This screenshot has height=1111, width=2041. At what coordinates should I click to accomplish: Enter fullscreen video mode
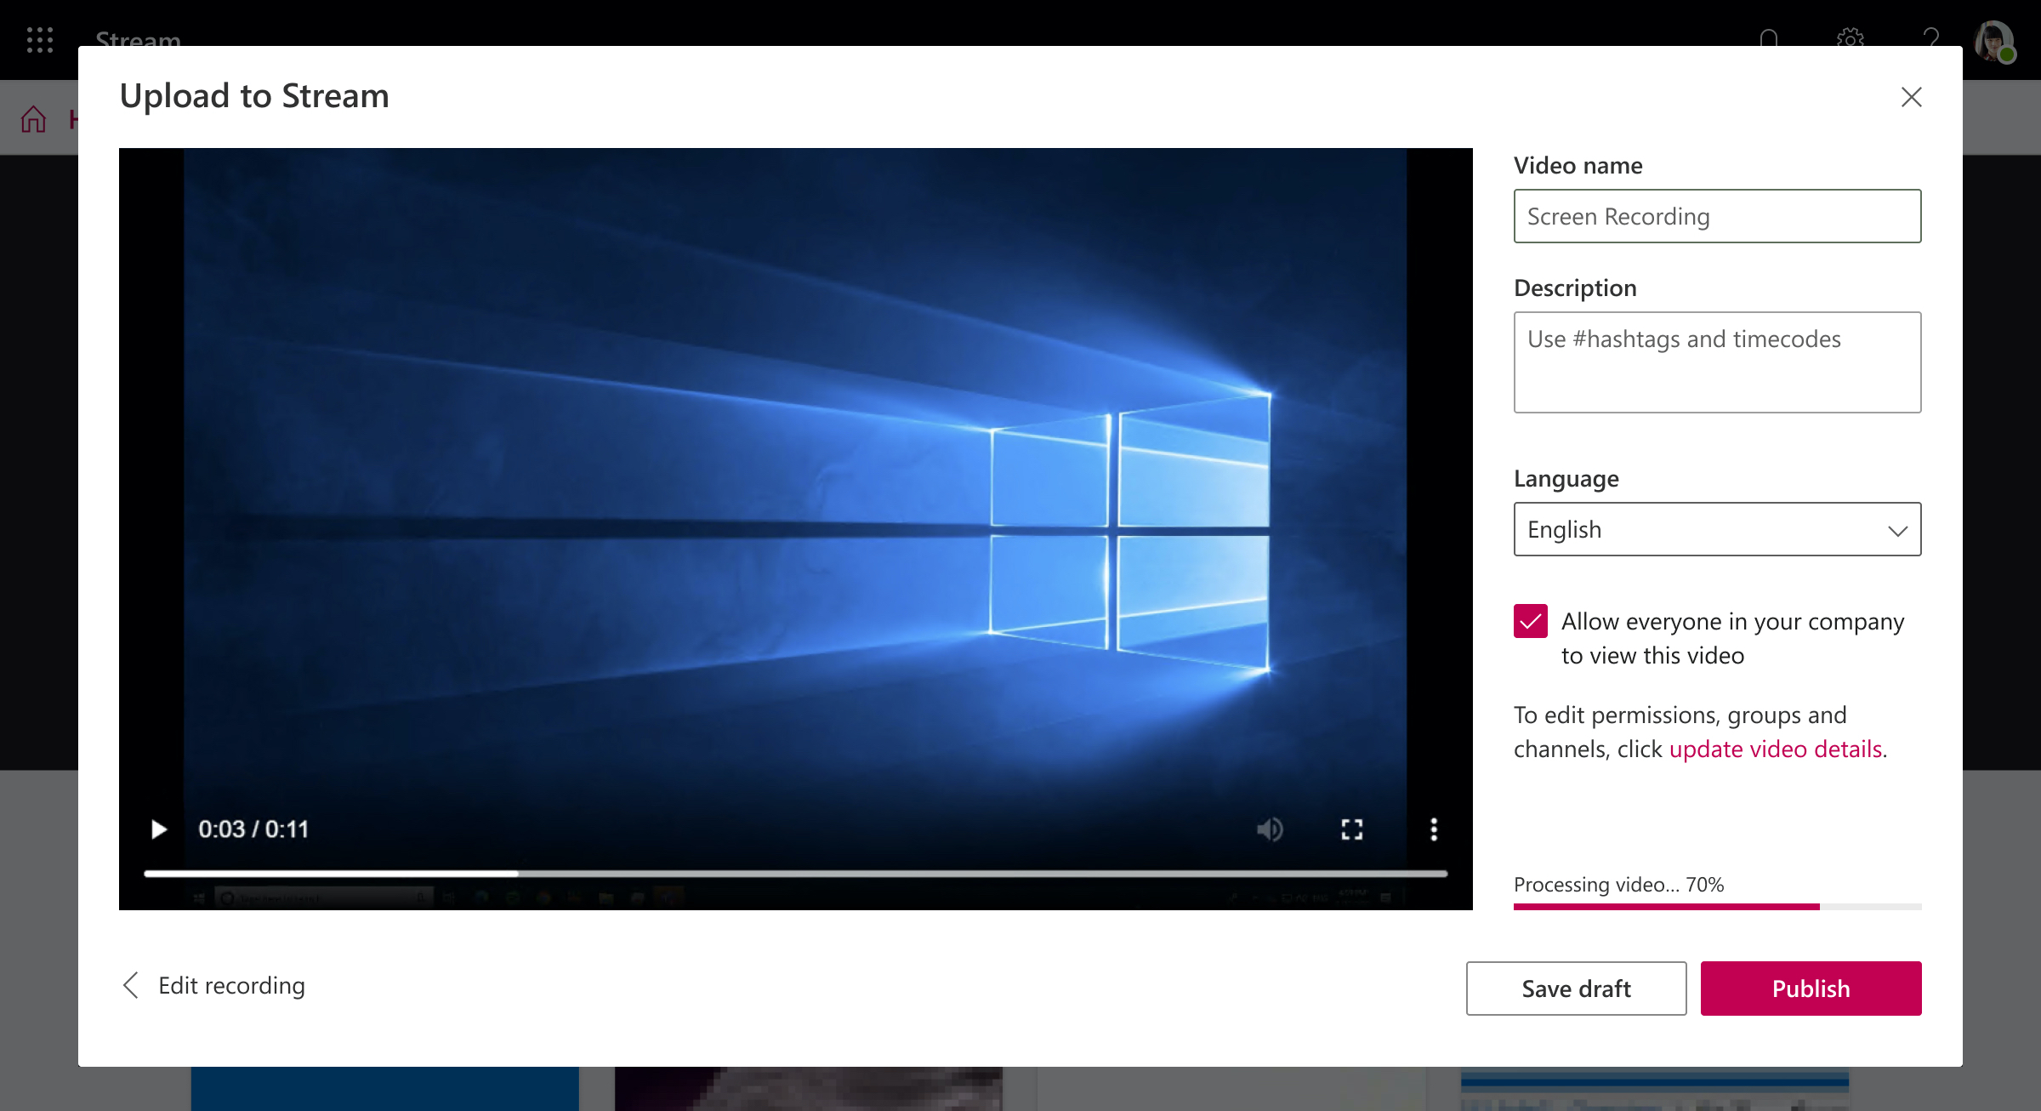click(1352, 829)
